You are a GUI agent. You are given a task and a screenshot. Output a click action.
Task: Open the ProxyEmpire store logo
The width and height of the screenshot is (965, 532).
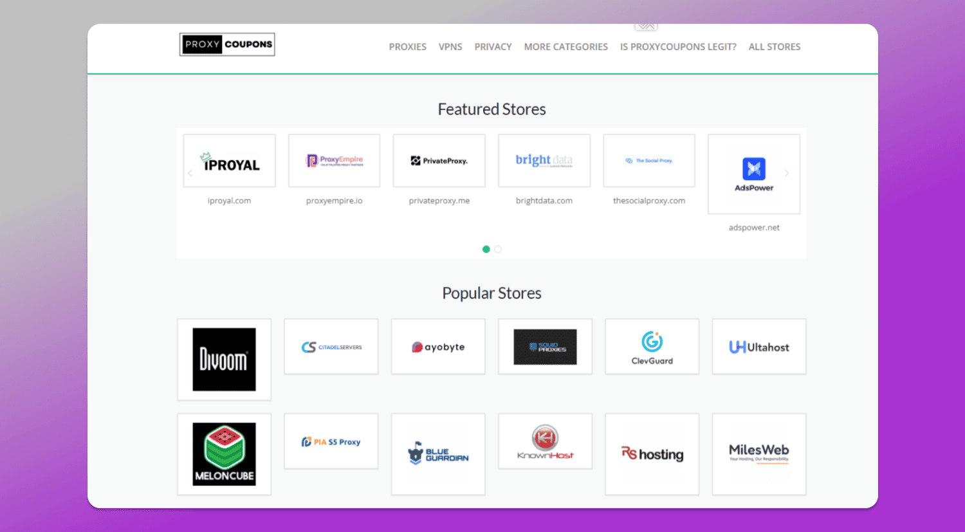[334, 161]
